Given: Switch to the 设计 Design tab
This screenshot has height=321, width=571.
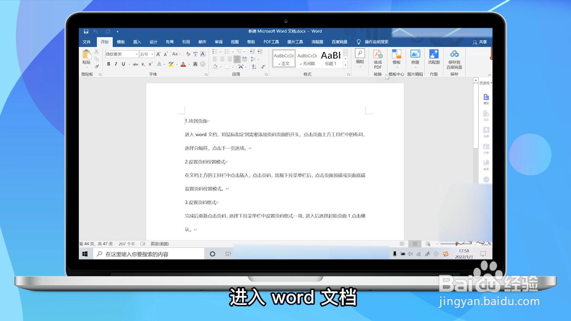Looking at the screenshot, I should point(153,42).
